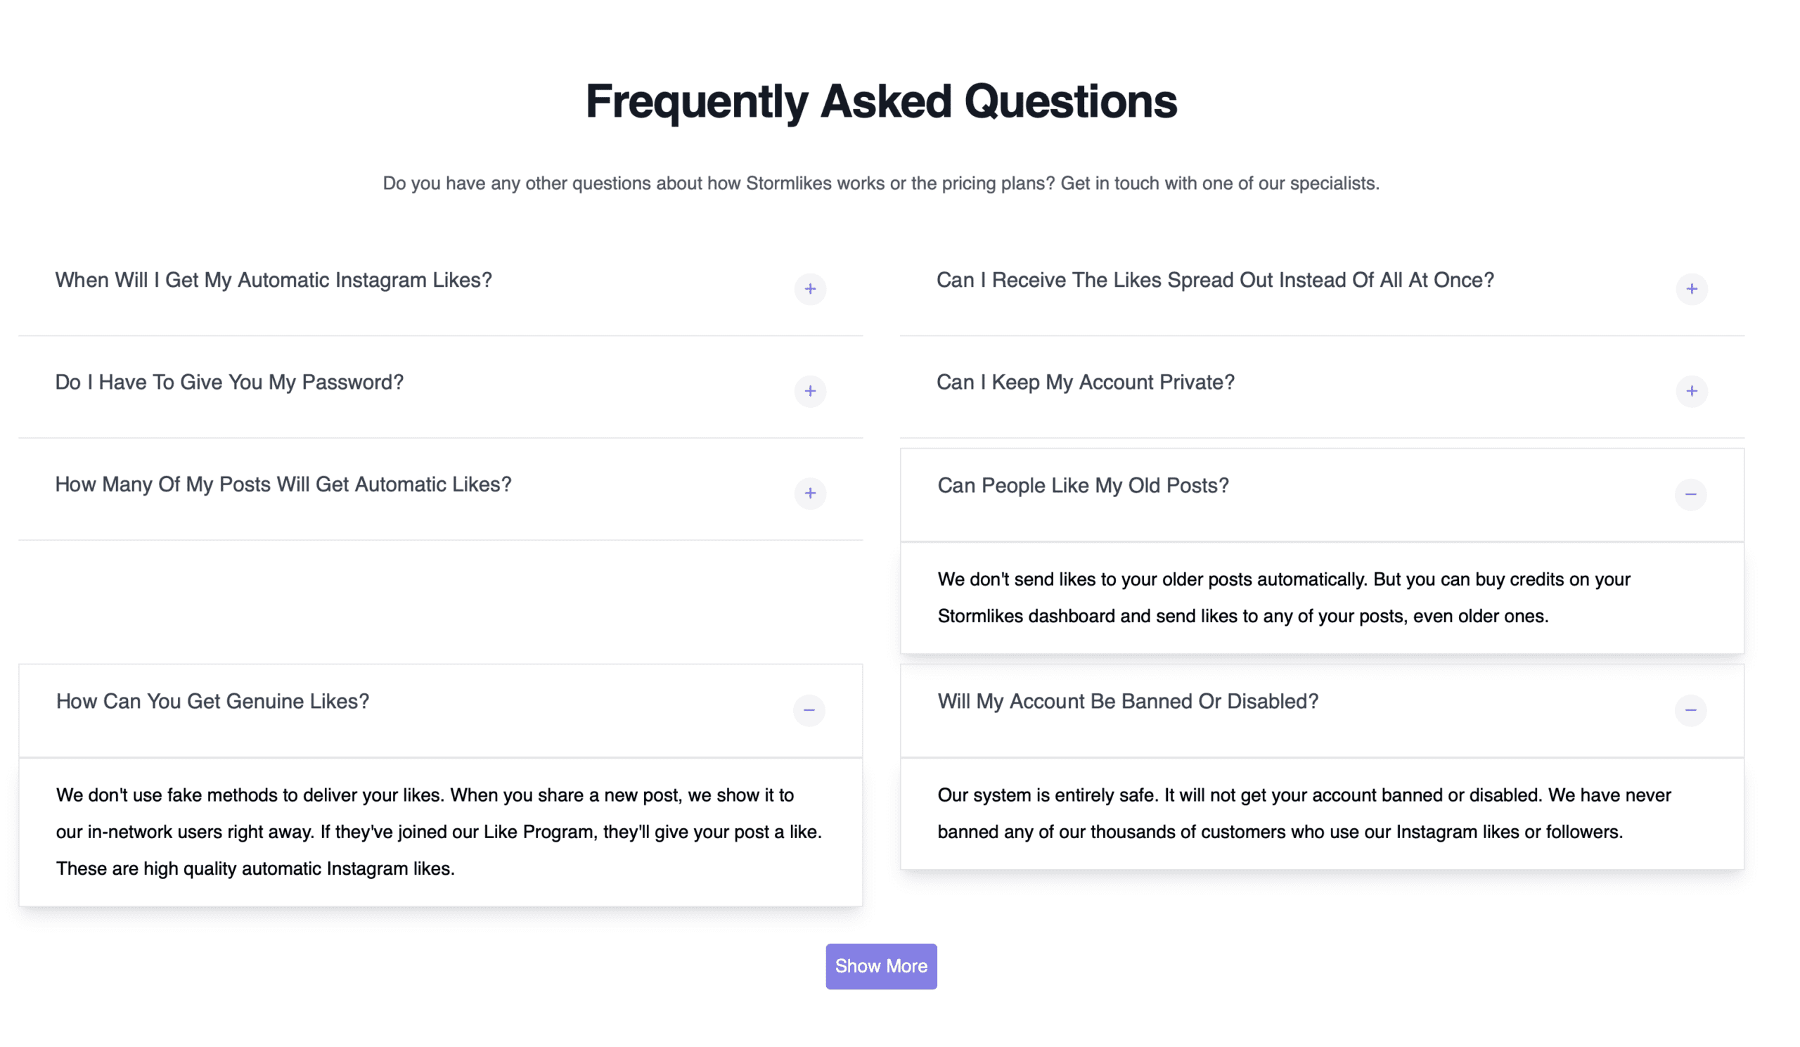This screenshot has height=1047, width=1800.
Task: Click the plus icon beside 'Can I Keep My Account Private?'
Action: pos(1691,392)
